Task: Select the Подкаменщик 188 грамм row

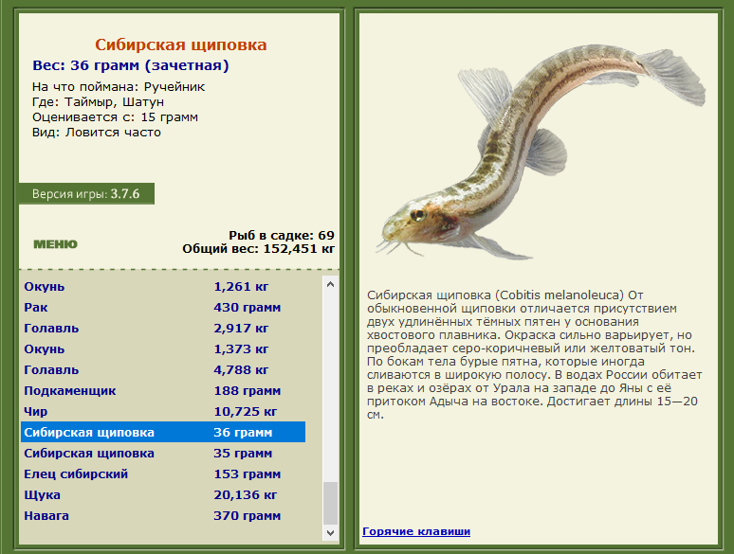Action: point(163,390)
